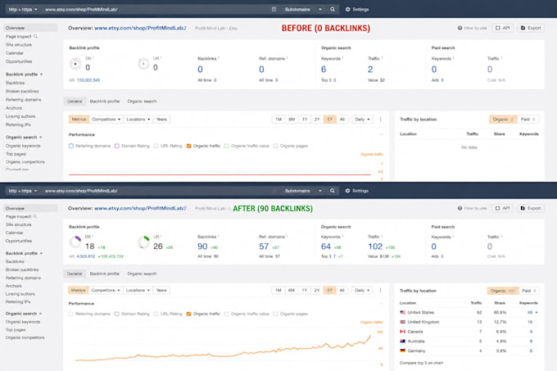
Task: Click the DR gauge icon showing 0
Action: (75, 64)
